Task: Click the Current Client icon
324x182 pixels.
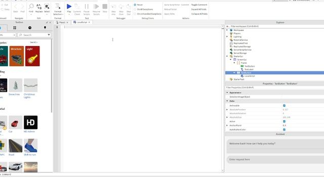Action: pyautogui.click(x=77, y=7)
